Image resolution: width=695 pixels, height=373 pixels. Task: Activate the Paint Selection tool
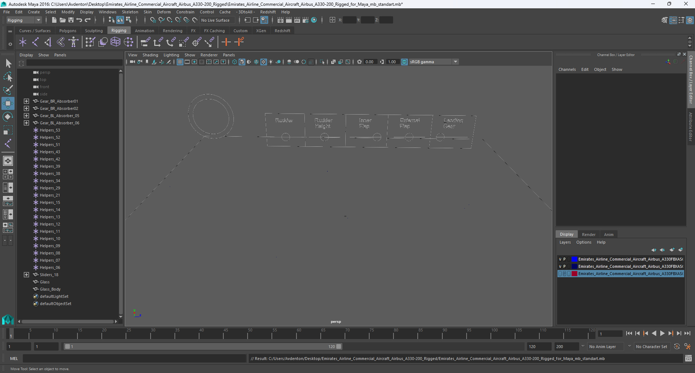click(x=8, y=90)
